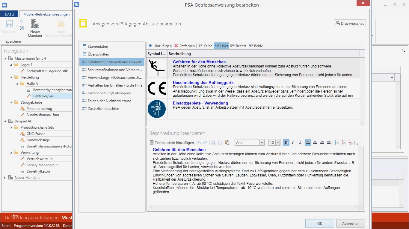
Task: Open the Instandhaltung/Entsorgung section
Action: (112, 93)
